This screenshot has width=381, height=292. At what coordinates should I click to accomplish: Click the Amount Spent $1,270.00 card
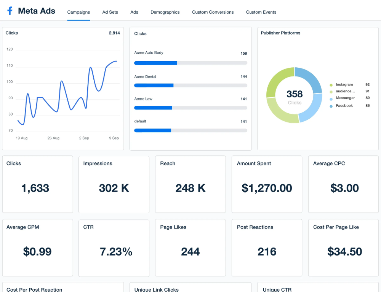pyautogui.click(x=267, y=184)
